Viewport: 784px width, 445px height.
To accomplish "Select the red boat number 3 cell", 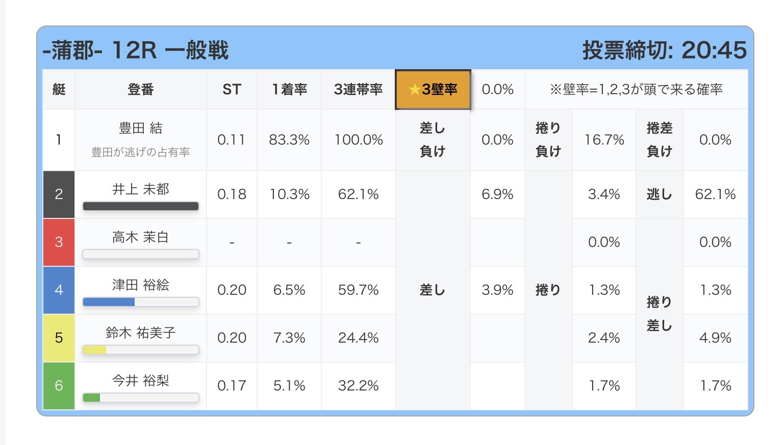I will click(59, 242).
